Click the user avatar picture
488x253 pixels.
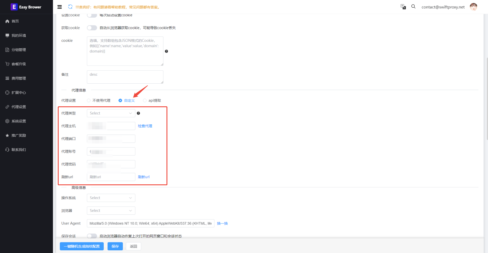(473, 7)
